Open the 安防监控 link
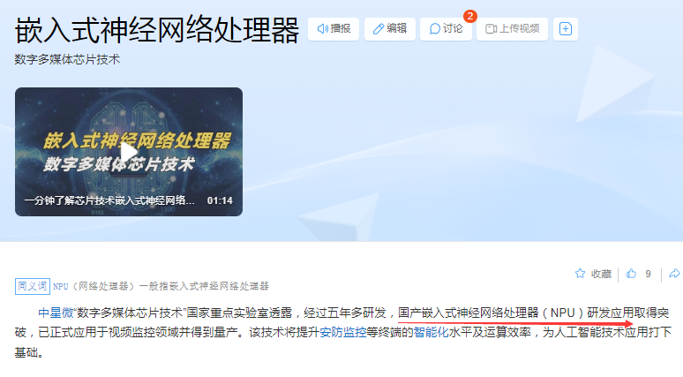The image size is (683, 377). (x=342, y=332)
